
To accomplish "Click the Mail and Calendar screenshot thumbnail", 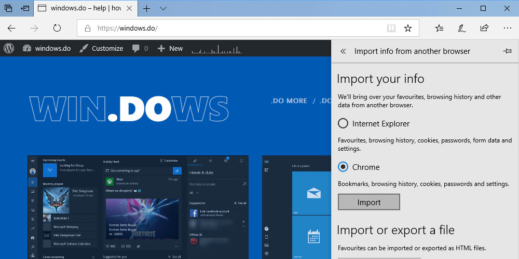I will pos(296,207).
